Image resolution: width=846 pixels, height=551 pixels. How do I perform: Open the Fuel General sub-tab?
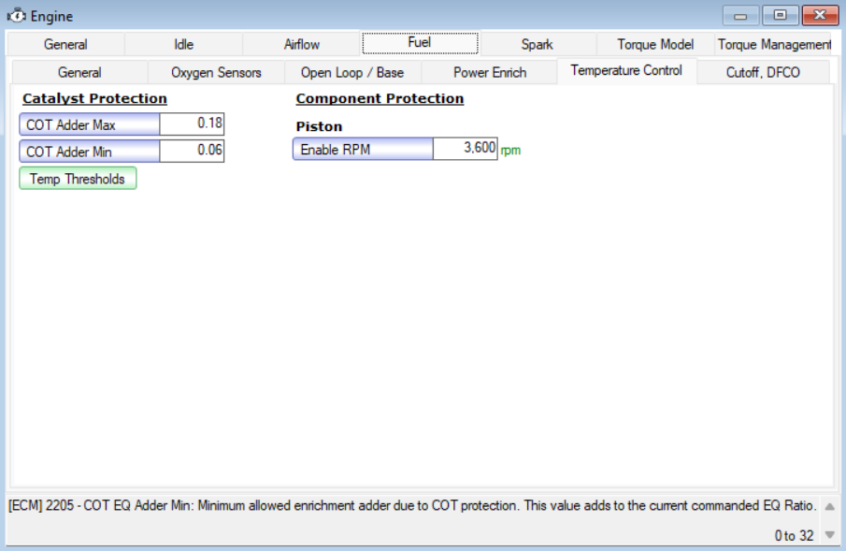79,72
